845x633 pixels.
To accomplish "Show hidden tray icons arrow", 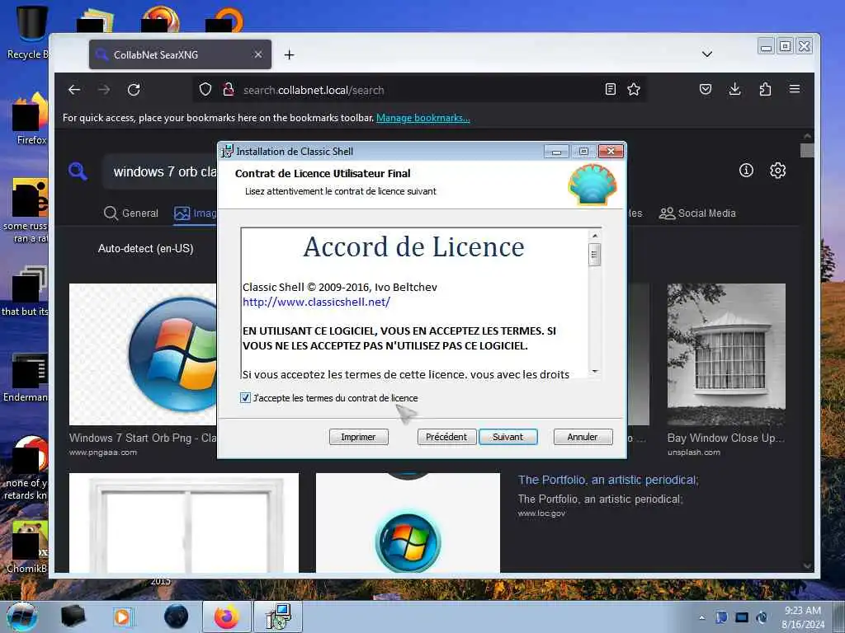I will pos(701,617).
